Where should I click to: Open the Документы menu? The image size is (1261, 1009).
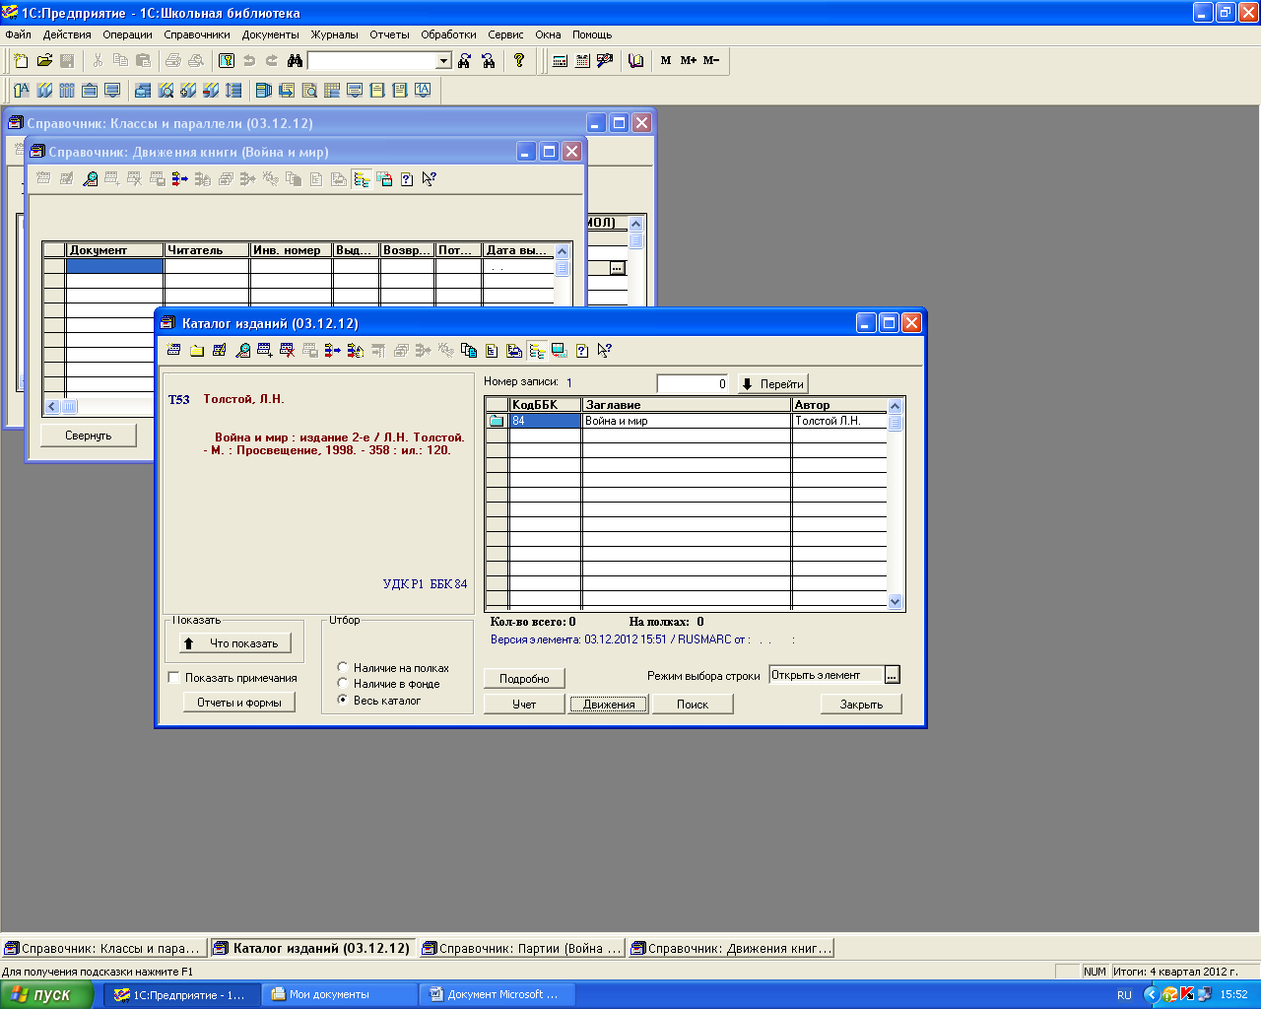(x=271, y=34)
